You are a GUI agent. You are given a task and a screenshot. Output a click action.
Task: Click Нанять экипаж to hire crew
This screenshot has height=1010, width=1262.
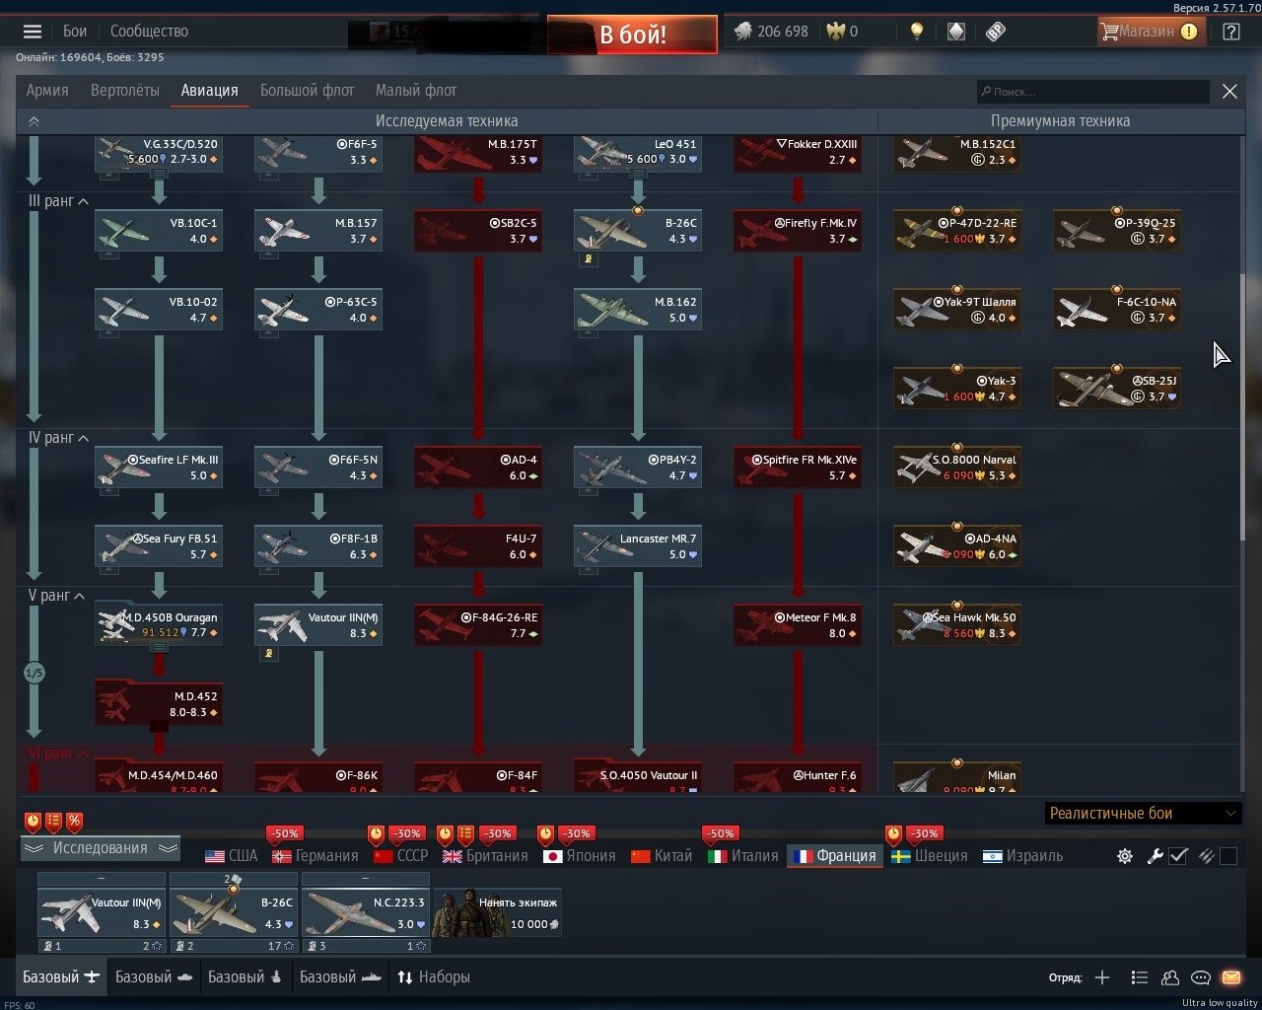pyautogui.click(x=498, y=912)
